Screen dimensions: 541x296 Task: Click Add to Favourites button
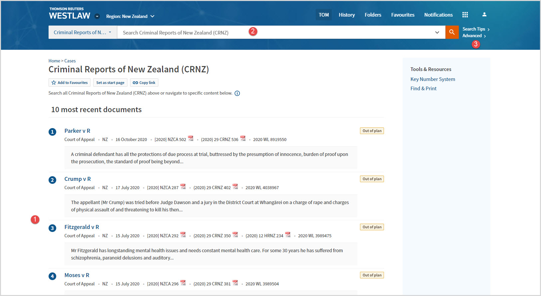(70, 83)
